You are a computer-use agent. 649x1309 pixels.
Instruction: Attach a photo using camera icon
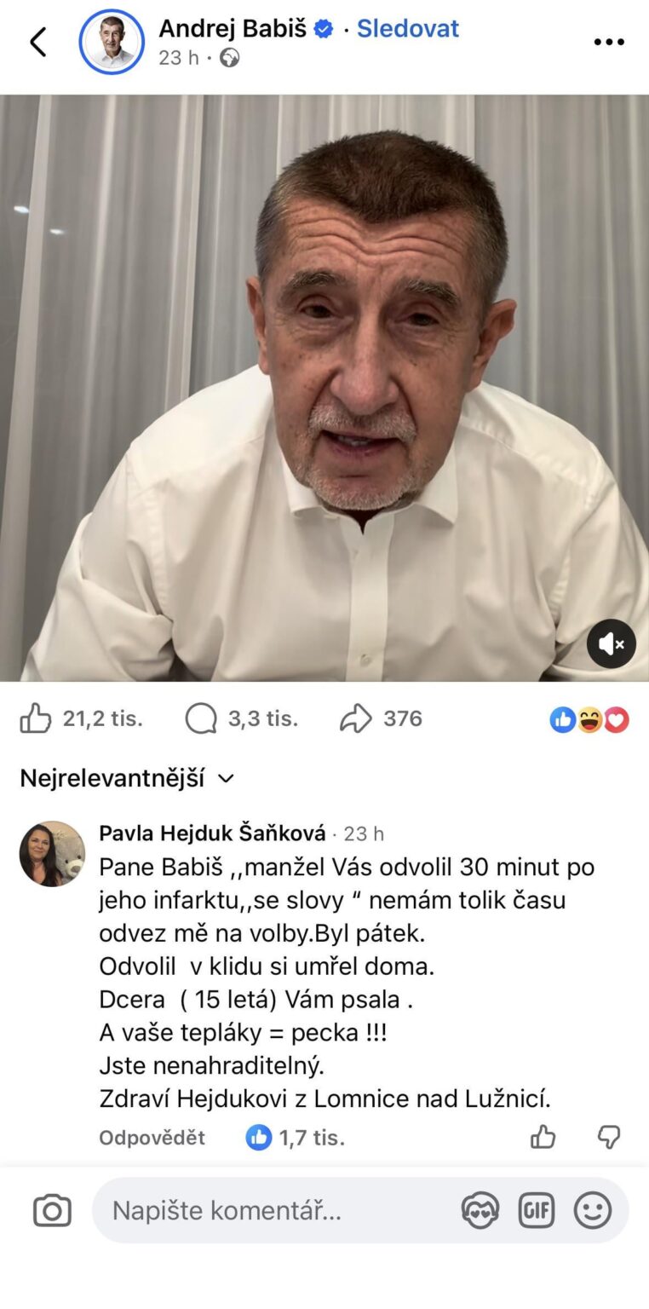tap(52, 1211)
